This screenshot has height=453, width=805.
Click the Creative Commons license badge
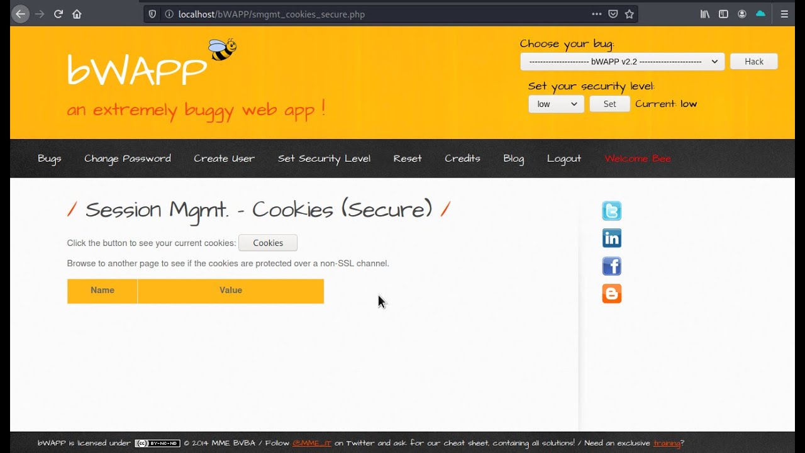click(x=157, y=443)
